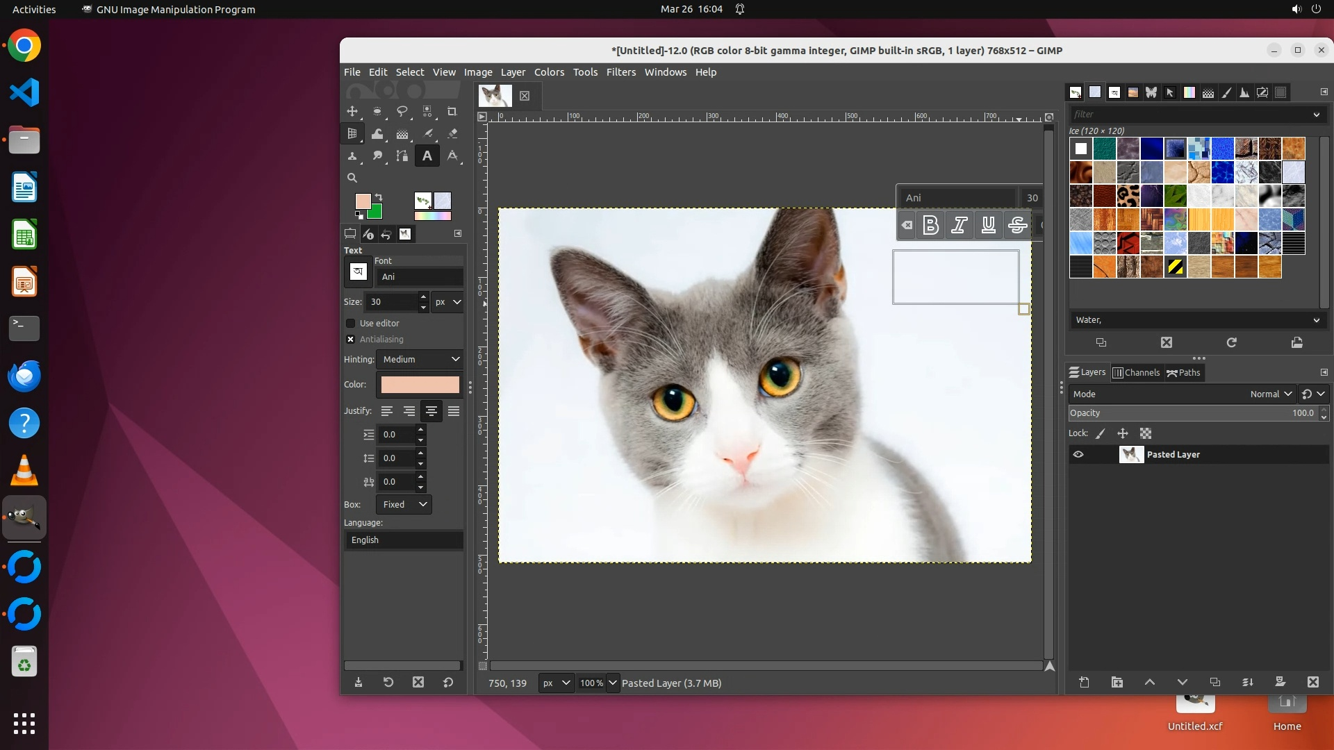Open the Hinting Medium dropdown
The height and width of the screenshot is (750, 1334).
tap(420, 359)
